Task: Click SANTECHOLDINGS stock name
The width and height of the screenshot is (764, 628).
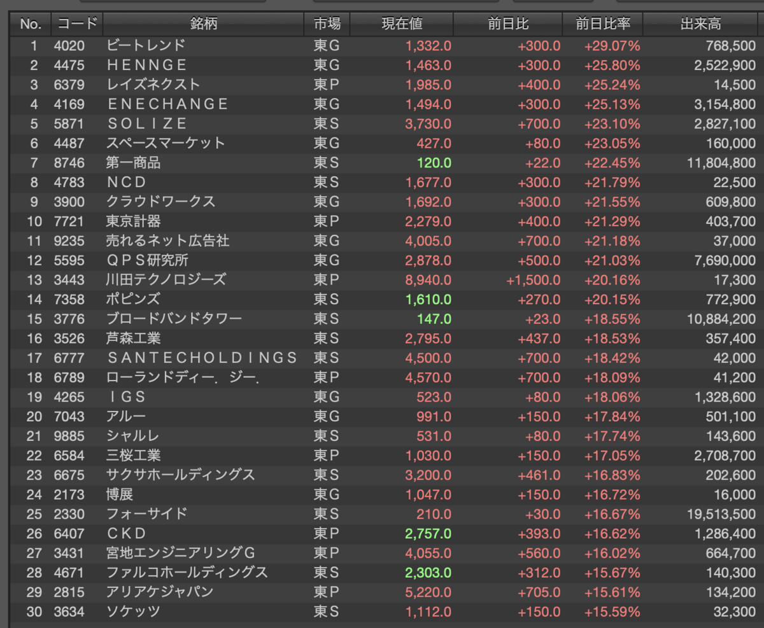Action: 202,358
